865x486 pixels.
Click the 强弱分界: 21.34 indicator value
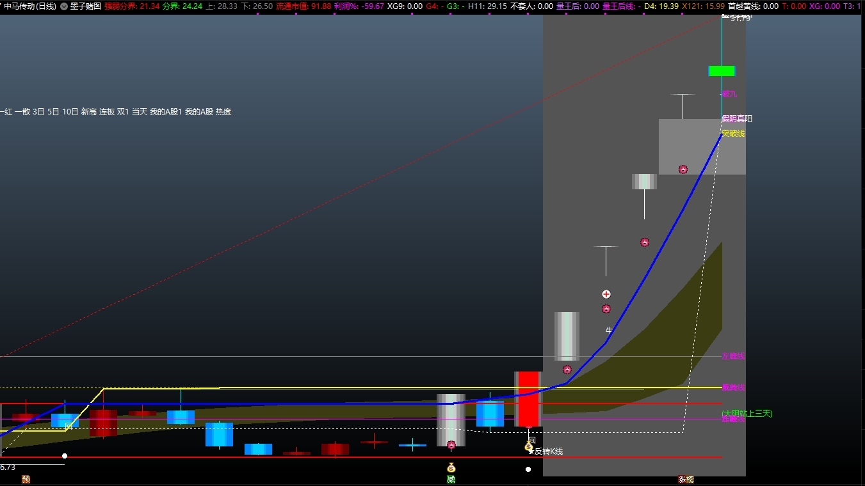pos(132,6)
